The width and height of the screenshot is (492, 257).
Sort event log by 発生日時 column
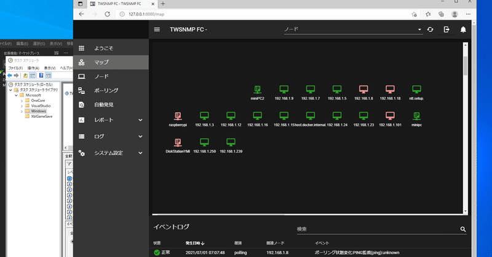(195, 243)
